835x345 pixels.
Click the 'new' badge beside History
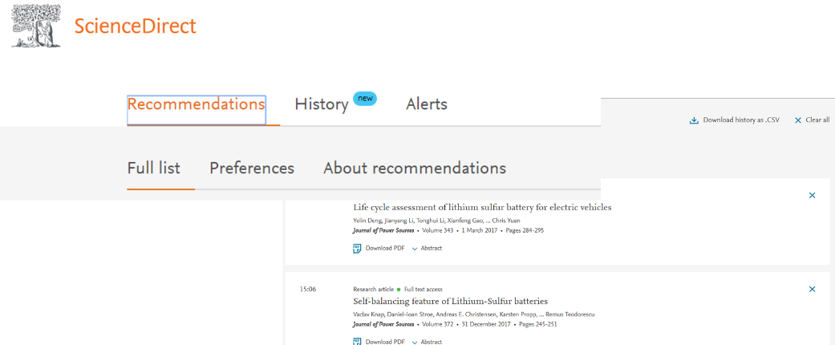(x=365, y=99)
